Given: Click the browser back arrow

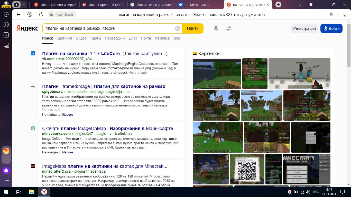Looking at the screenshot, I should point(19,14).
